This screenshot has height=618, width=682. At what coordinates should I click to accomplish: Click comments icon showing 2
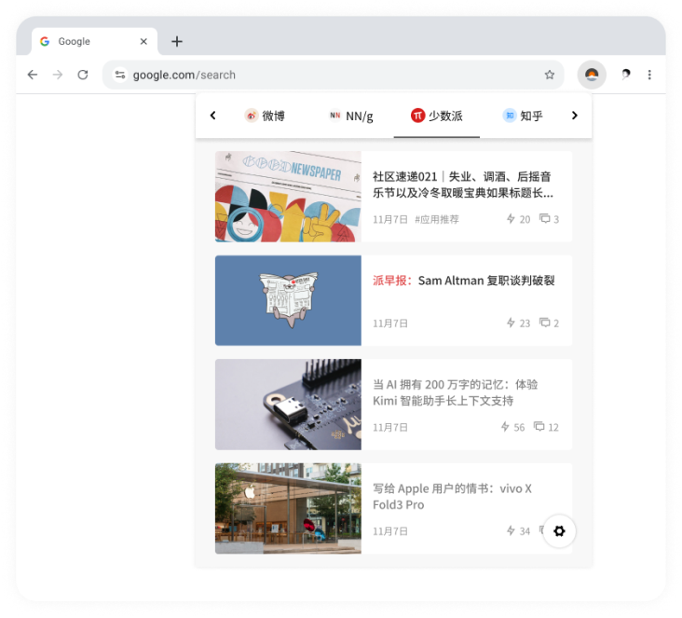tap(544, 323)
